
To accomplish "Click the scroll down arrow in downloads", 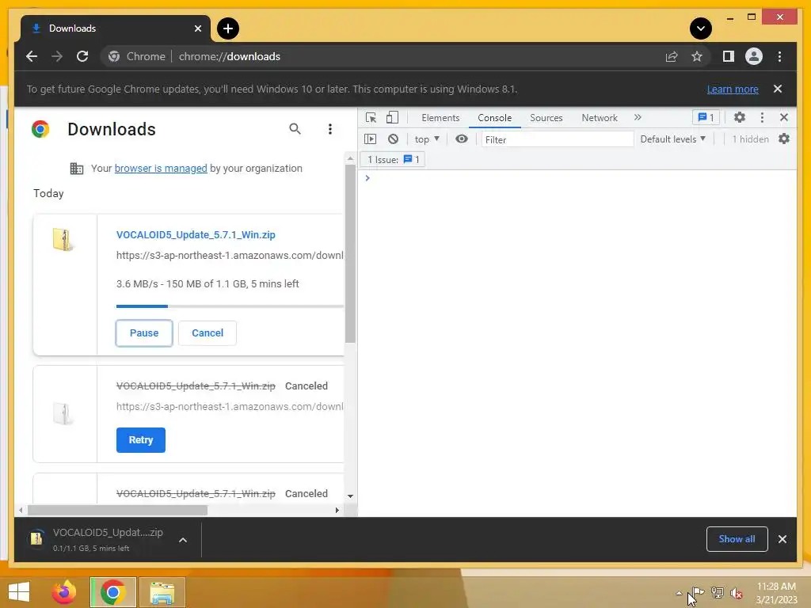I will coord(350,496).
